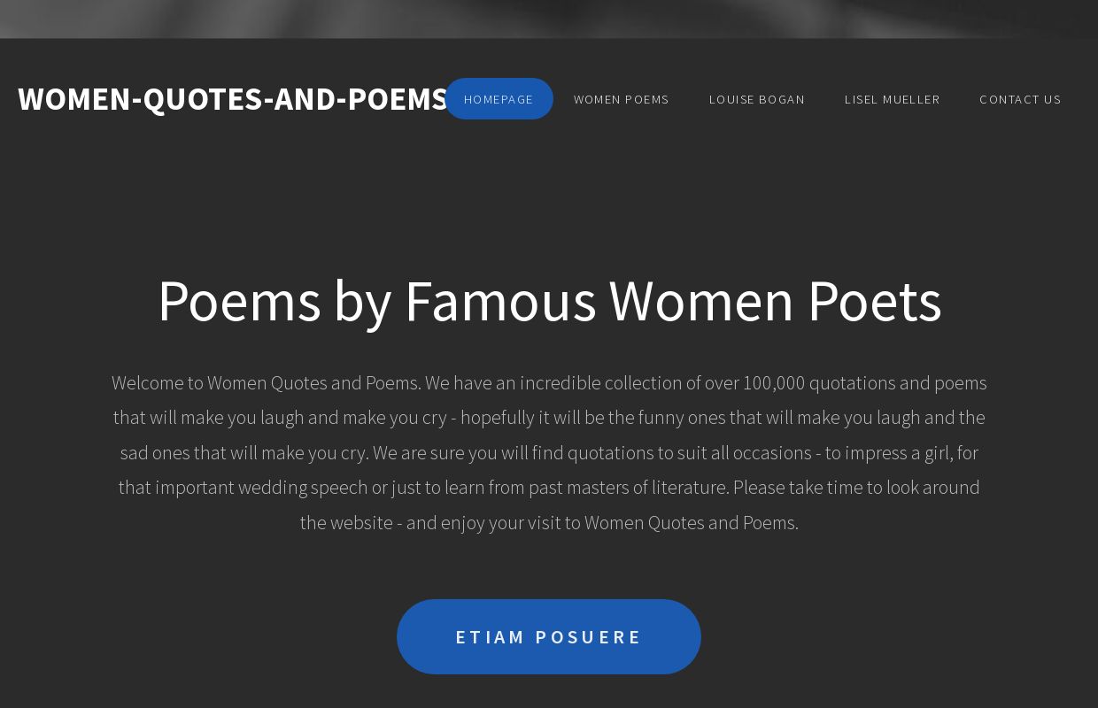The image size is (1098, 708).
Task: Choose WOMEN POEMS in the navigation bar
Action: (622, 99)
